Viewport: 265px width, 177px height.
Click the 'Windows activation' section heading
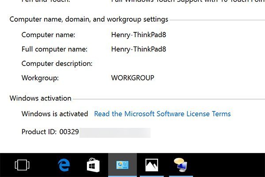point(40,98)
